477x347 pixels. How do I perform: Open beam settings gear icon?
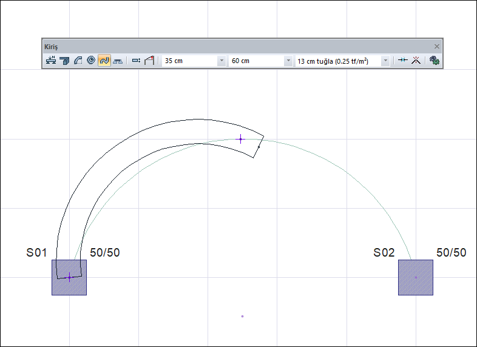point(434,61)
